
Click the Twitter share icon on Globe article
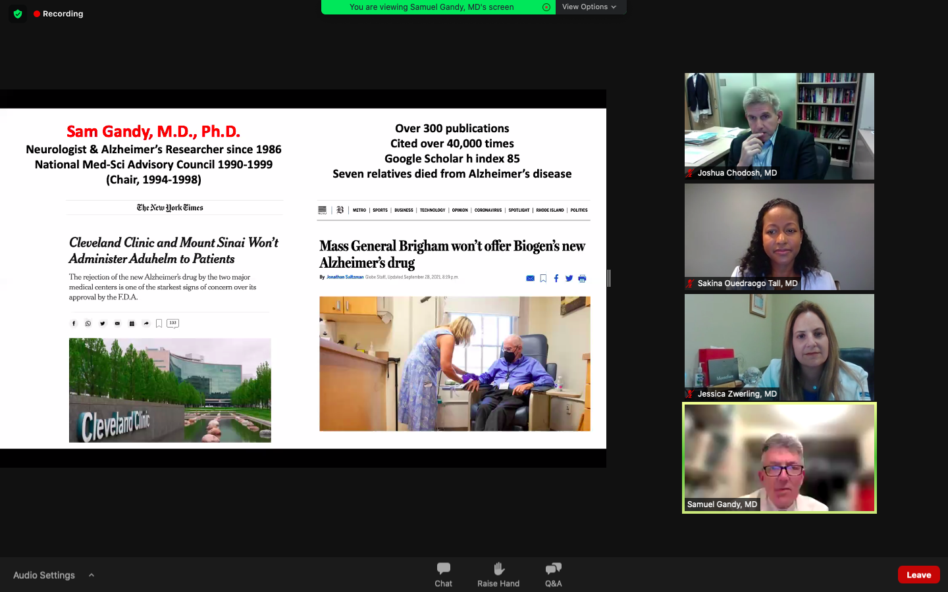coord(569,278)
